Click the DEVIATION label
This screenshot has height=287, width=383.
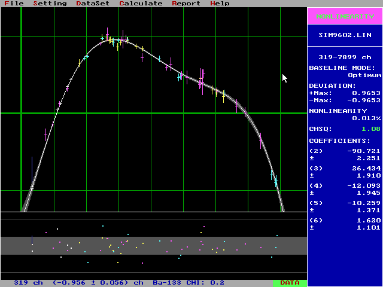click(333, 86)
